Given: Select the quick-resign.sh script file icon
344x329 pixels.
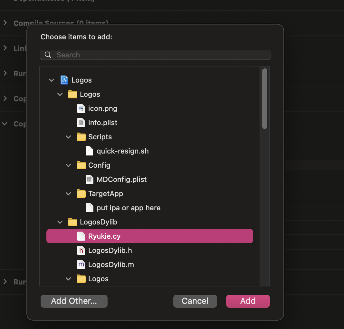Looking at the screenshot, I should point(90,151).
